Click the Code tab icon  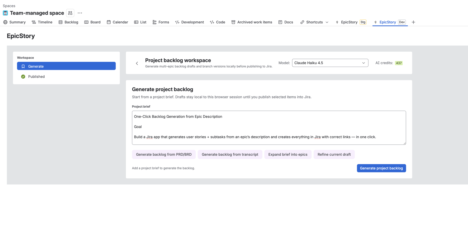[212, 22]
